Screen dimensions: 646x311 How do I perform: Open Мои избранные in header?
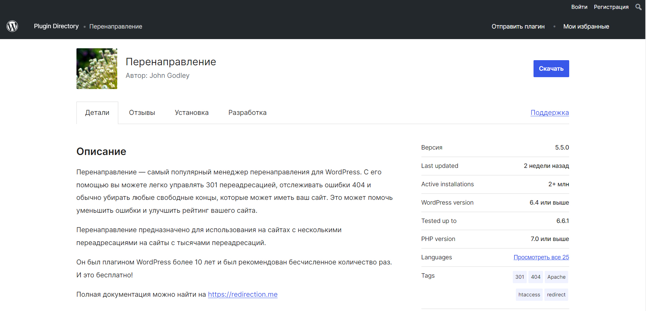[x=586, y=27]
